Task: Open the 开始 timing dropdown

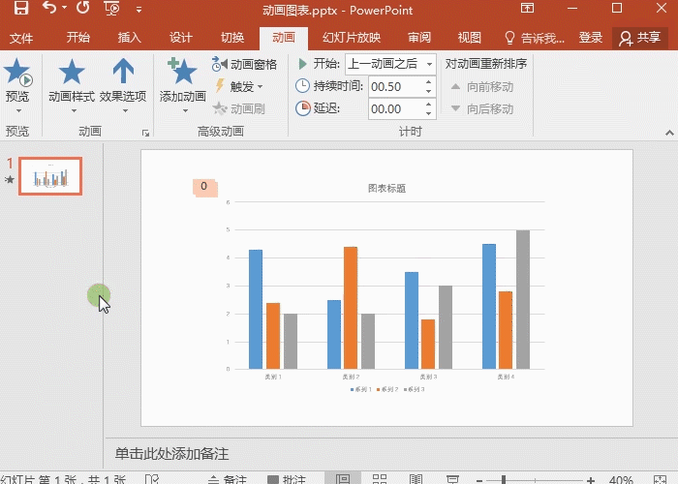Action: (390, 64)
